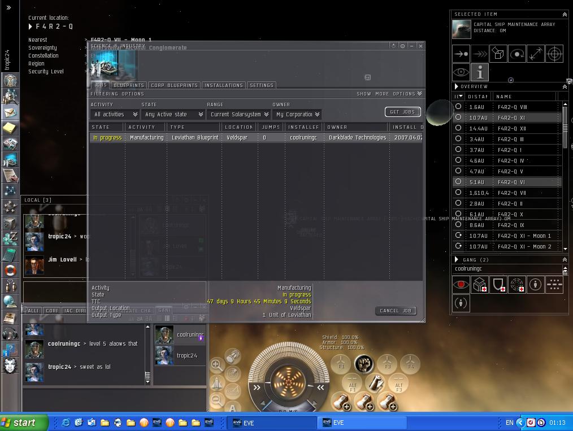The image size is (573, 431).
Task: Click the gang cube broadcast icon
Action: tap(480, 284)
